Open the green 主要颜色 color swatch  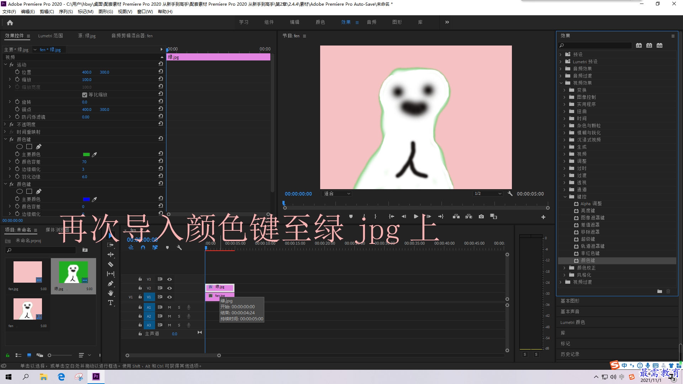click(86, 154)
